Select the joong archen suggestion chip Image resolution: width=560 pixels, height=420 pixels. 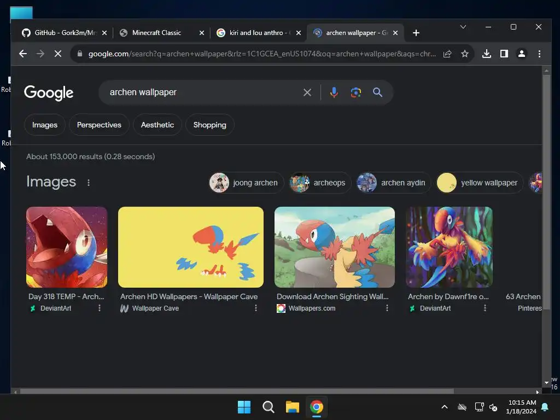[246, 183]
